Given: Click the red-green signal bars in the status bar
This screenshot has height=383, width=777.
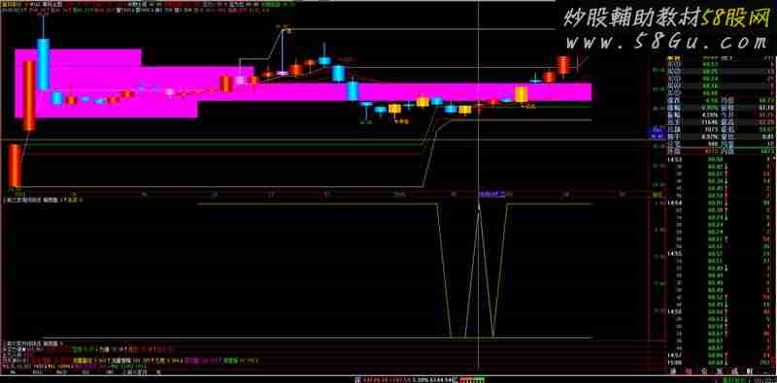Looking at the screenshot, I should coord(472,379).
